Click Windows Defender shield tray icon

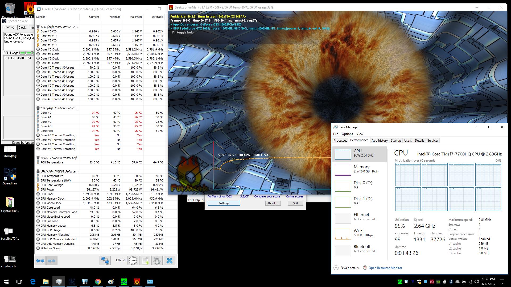419,282
